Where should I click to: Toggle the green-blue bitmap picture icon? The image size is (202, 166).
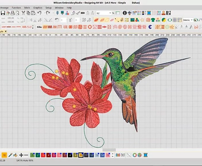[132, 20]
